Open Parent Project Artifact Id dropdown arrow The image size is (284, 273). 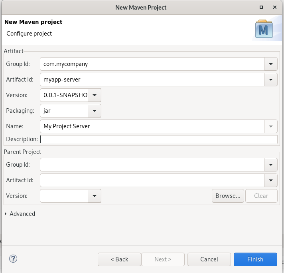coord(271,180)
